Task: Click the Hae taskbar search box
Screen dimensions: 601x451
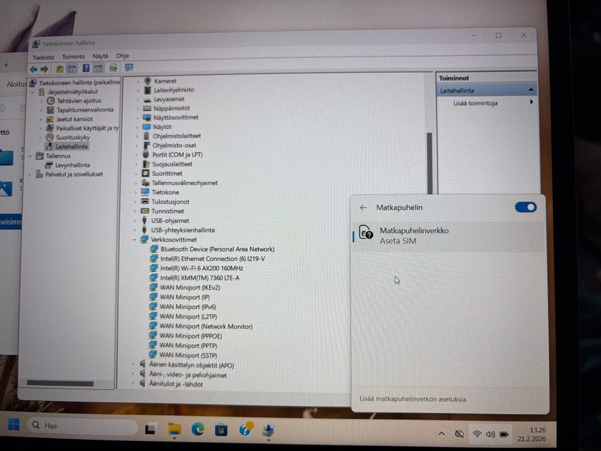Action: 82,426
